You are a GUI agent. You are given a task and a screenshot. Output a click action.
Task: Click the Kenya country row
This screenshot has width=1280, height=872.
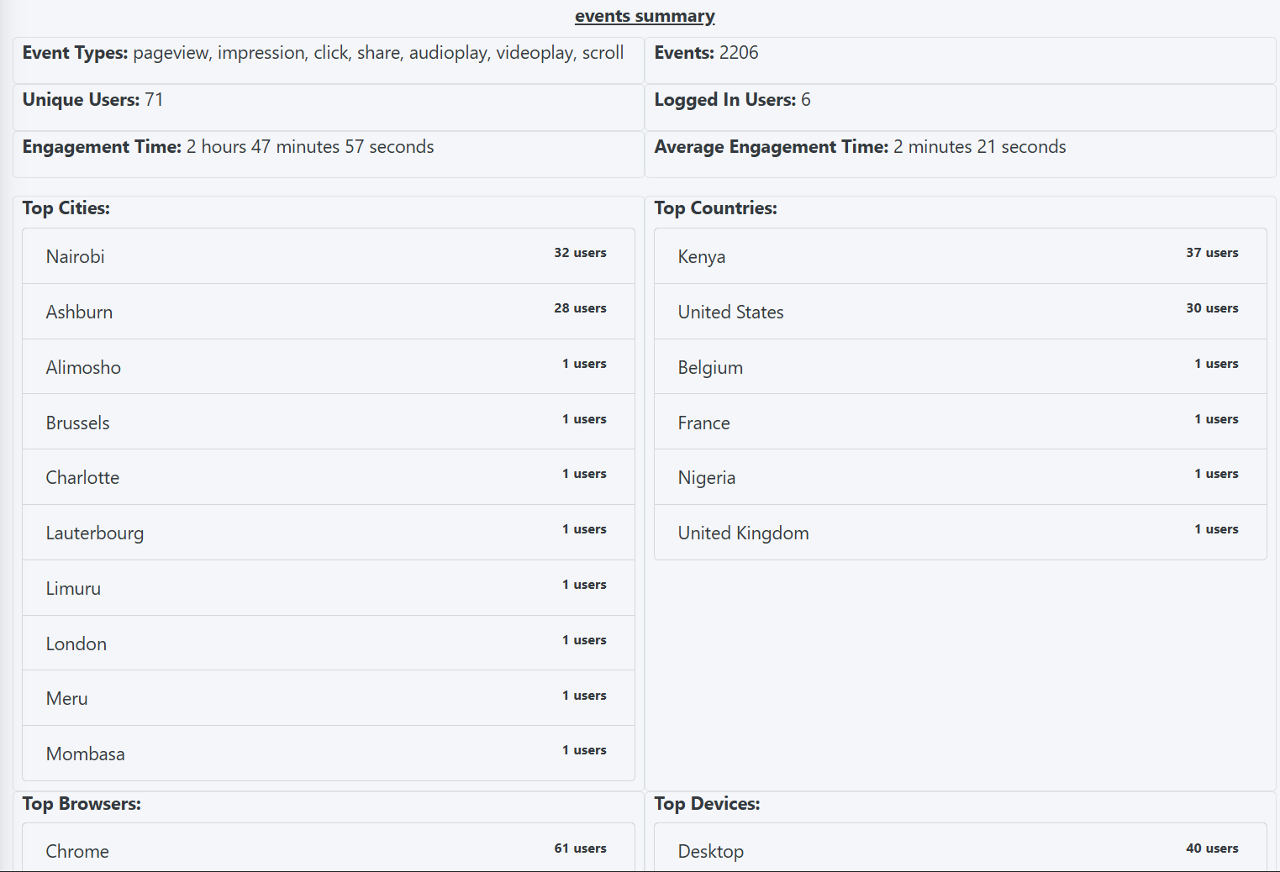[960, 256]
